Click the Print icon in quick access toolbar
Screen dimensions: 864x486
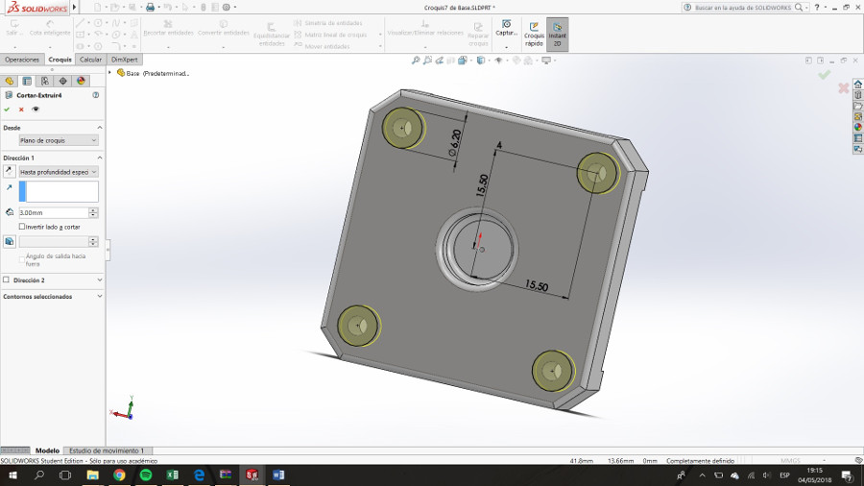pyautogui.click(x=150, y=7)
